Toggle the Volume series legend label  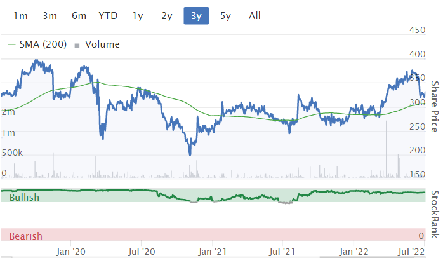click(102, 44)
